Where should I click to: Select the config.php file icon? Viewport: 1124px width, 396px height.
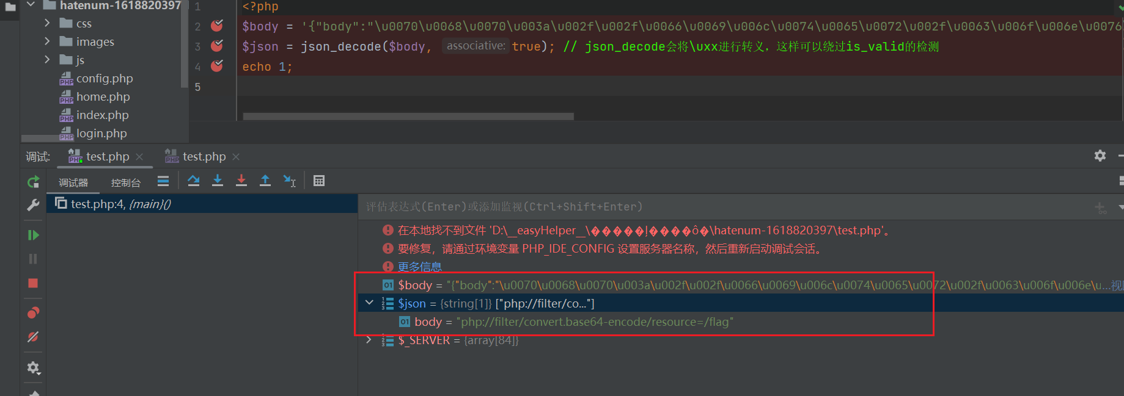point(66,79)
